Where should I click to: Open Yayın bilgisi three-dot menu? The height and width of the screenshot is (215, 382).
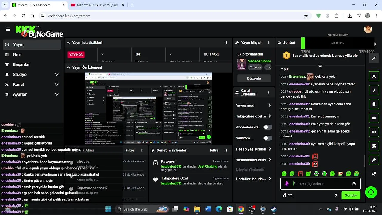(269, 43)
